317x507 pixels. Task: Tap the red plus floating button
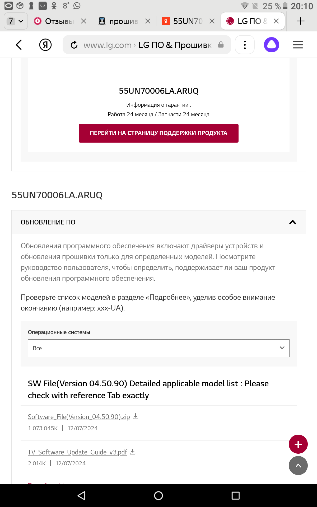coord(298,444)
